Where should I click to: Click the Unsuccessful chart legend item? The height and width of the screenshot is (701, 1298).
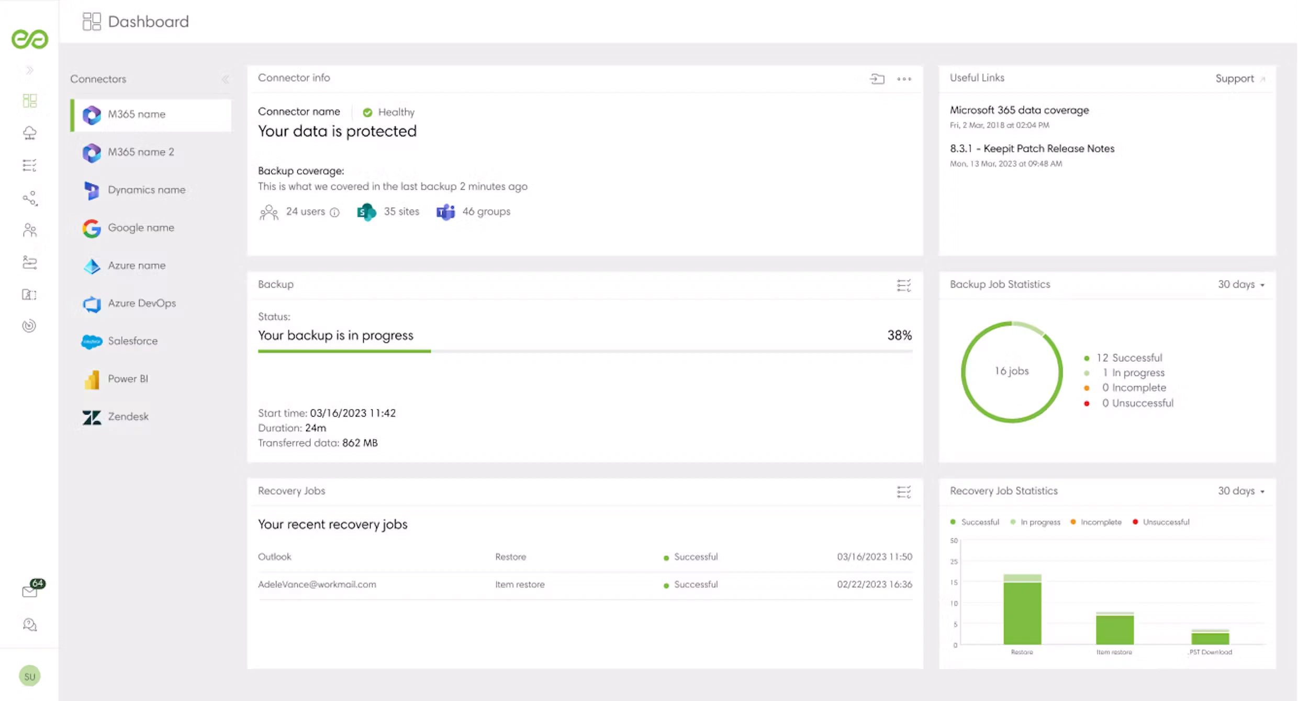(x=1161, y=522)
